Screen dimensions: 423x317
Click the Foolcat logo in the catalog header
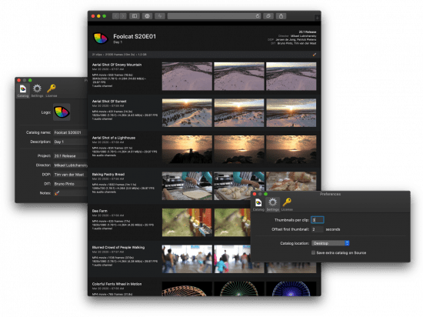(100, 38)
